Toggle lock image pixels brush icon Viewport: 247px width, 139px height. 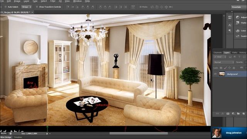pyautogui.click(x=225, y=68)
